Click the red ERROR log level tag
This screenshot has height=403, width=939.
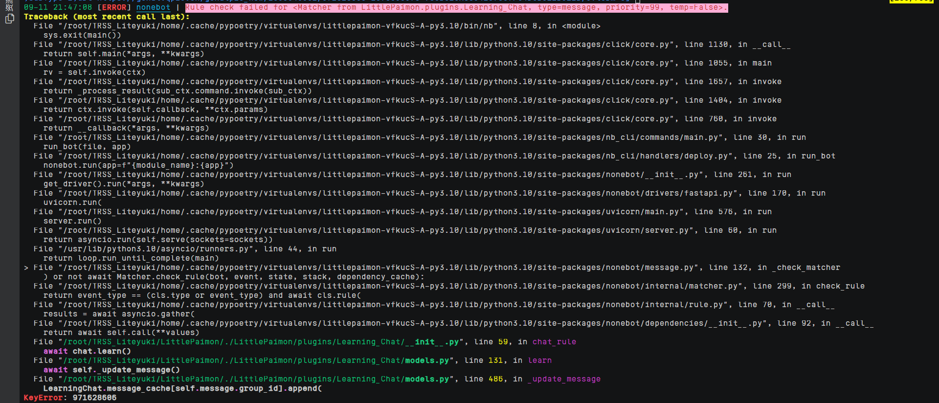coord(114,7)
